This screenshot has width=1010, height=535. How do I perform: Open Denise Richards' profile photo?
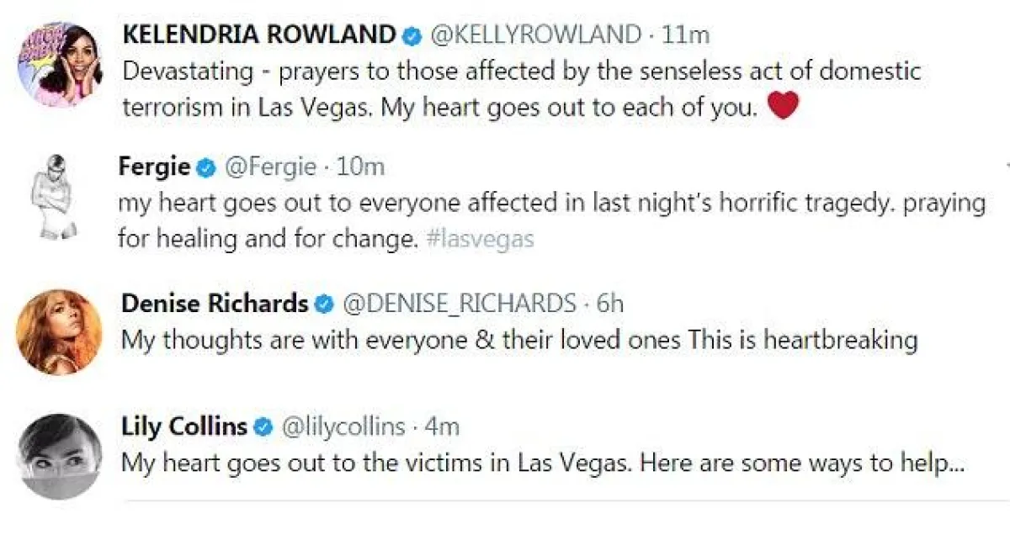59,331
